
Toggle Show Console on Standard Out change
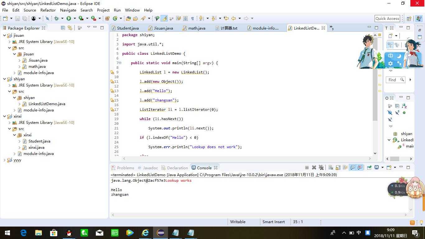[x=353, y=167]
